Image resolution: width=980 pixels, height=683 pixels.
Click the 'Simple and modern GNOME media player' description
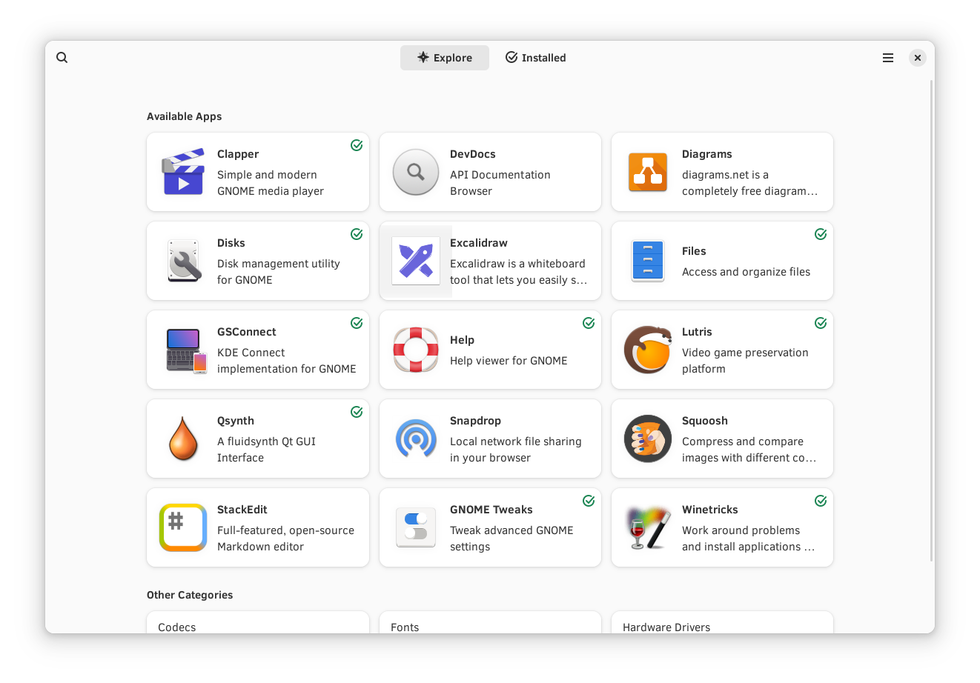(271, 183)
